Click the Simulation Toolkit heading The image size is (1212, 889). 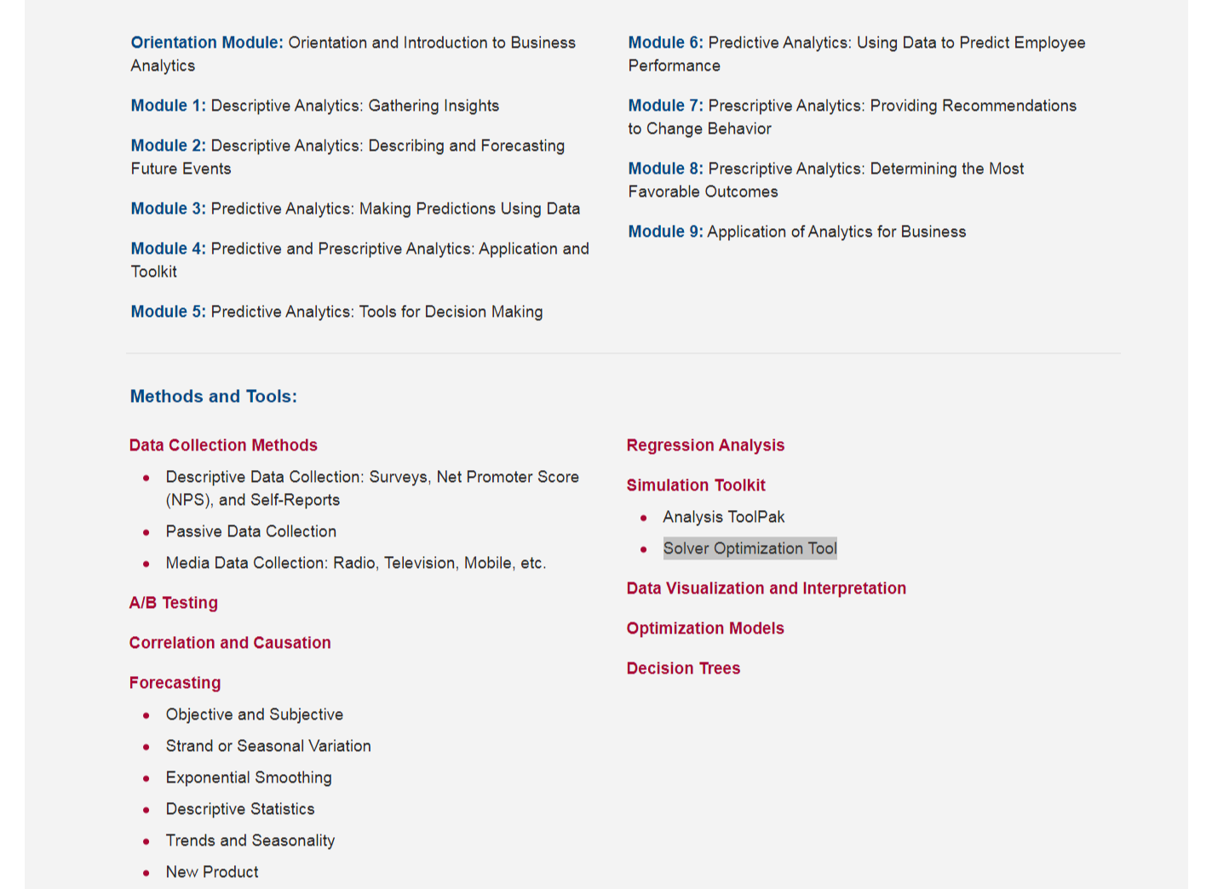(x=696, y=485)
